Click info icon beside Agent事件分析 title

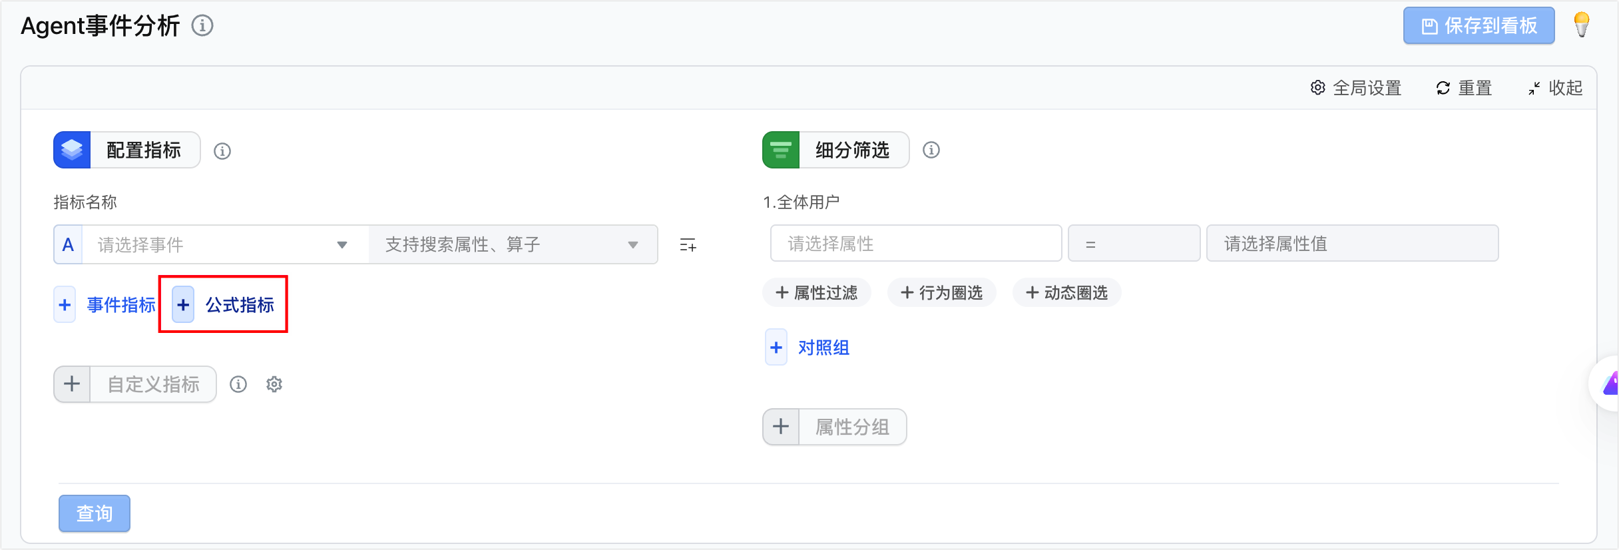[x=202, y=26]
